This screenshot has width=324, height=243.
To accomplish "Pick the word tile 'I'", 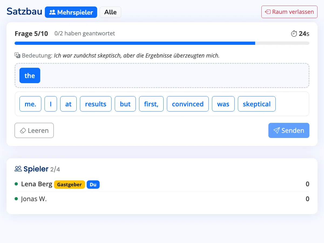I will click(x=51, y=104).
